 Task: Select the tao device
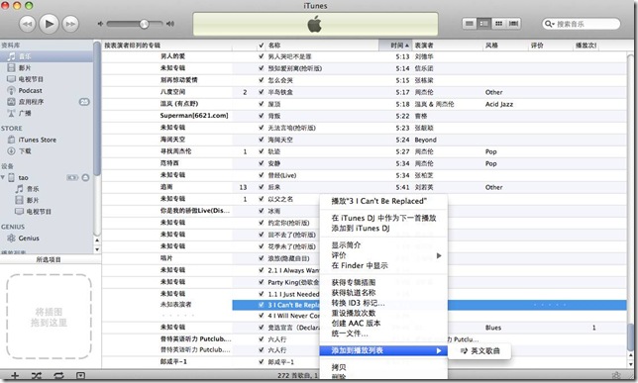pyautogui.click(x=23, y=178)
